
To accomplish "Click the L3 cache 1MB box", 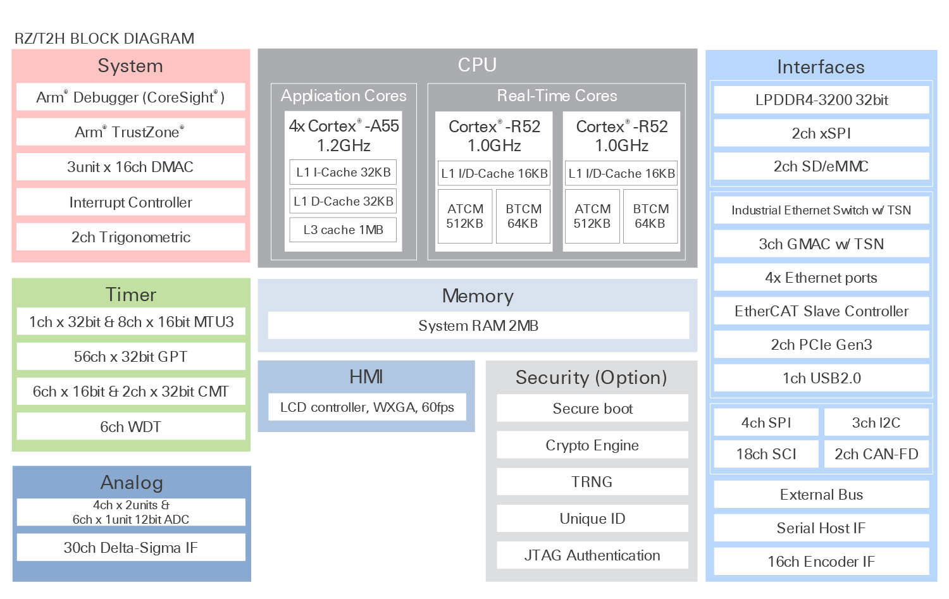I will [344, 230].
